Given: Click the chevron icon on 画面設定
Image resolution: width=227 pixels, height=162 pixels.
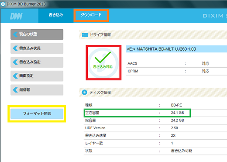Looking at the screenshot, I should click(x=15, y=76).
